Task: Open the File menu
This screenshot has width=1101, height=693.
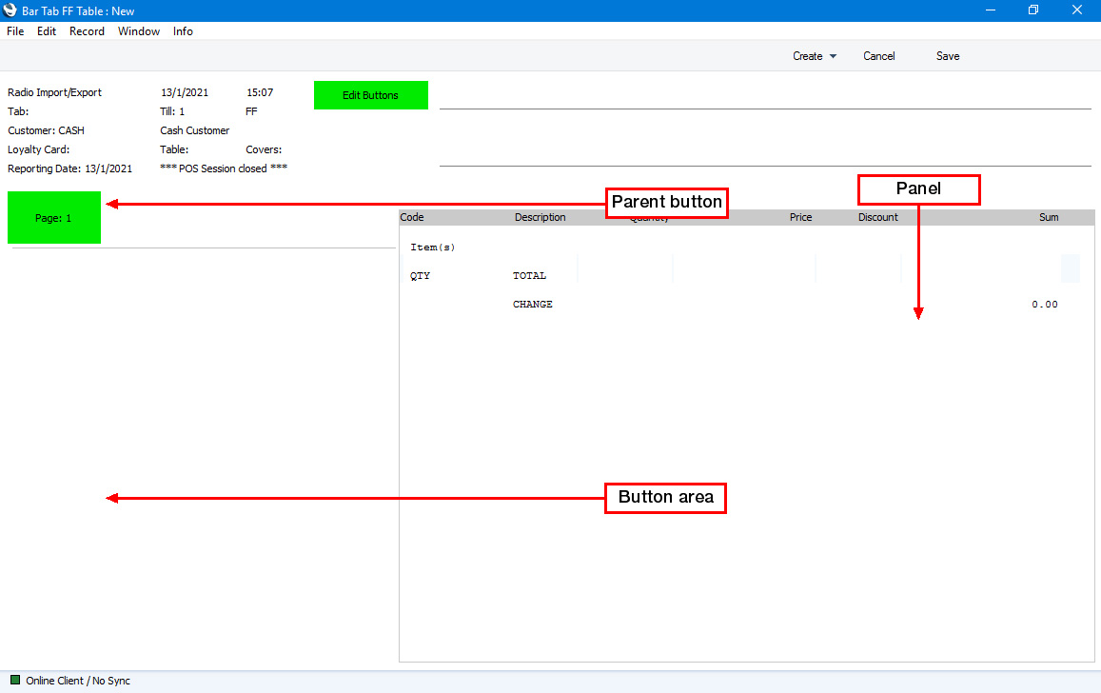Action: coord(15,31)
